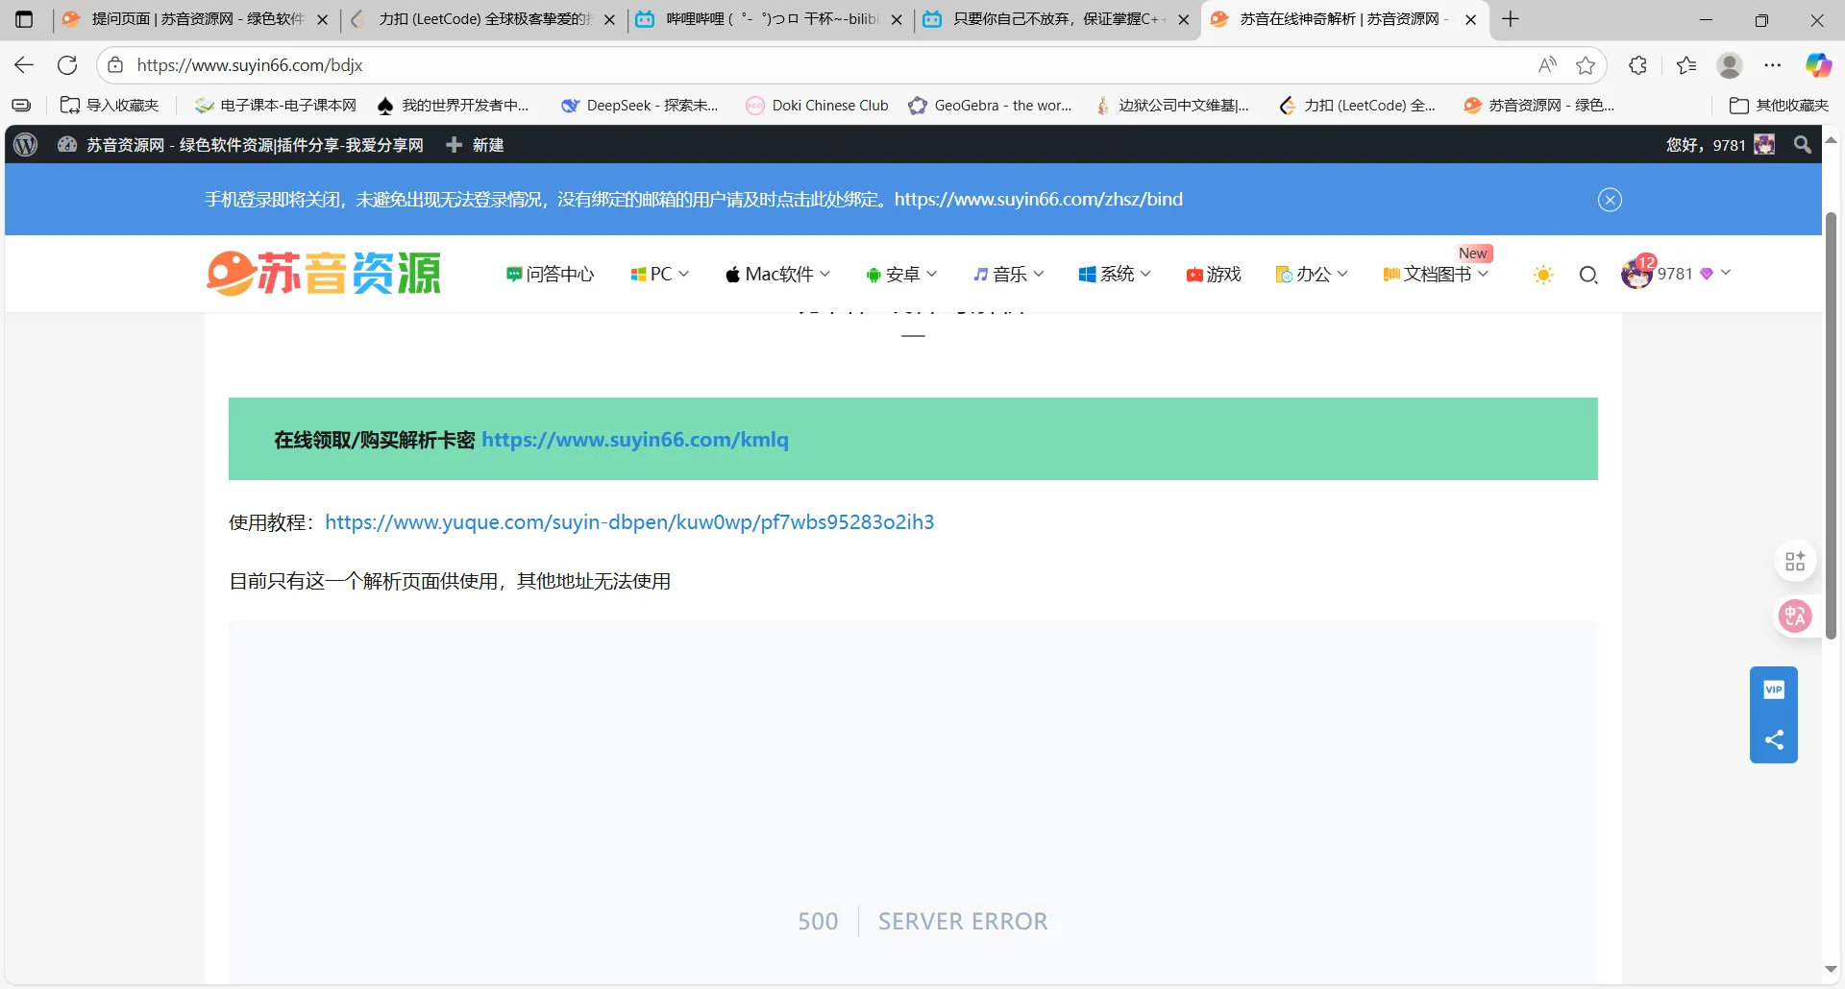Add page to favorites star icon

1586,65
